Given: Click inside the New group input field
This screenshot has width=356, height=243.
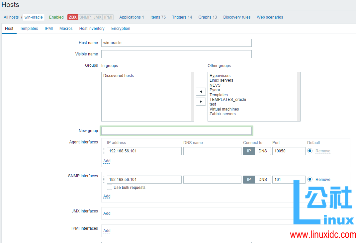Looking at the screenshot, I should point(176,130).
